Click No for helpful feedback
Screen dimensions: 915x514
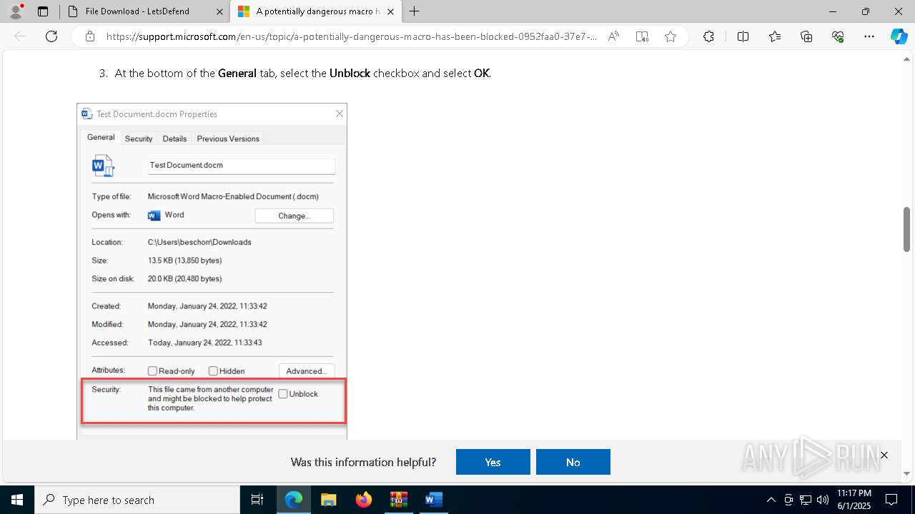tap(573, 462)
